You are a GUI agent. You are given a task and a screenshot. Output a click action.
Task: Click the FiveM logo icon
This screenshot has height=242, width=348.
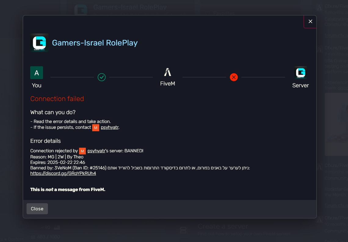(168, 72)
